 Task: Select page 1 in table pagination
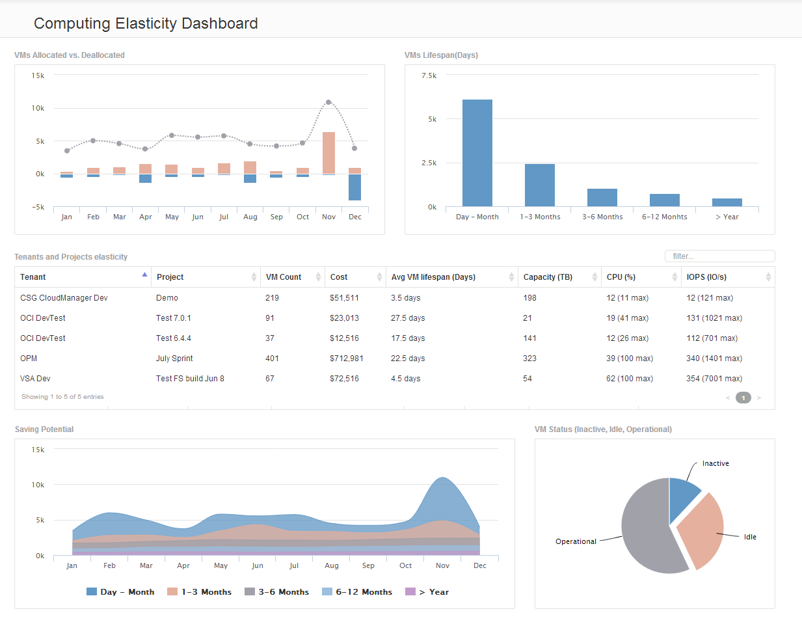(x=743, y=398)
